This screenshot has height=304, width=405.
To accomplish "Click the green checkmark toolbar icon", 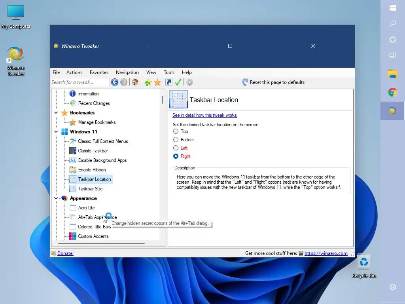I will point(178,82).
